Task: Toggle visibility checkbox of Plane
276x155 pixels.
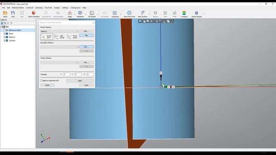Action: (5, 34)
